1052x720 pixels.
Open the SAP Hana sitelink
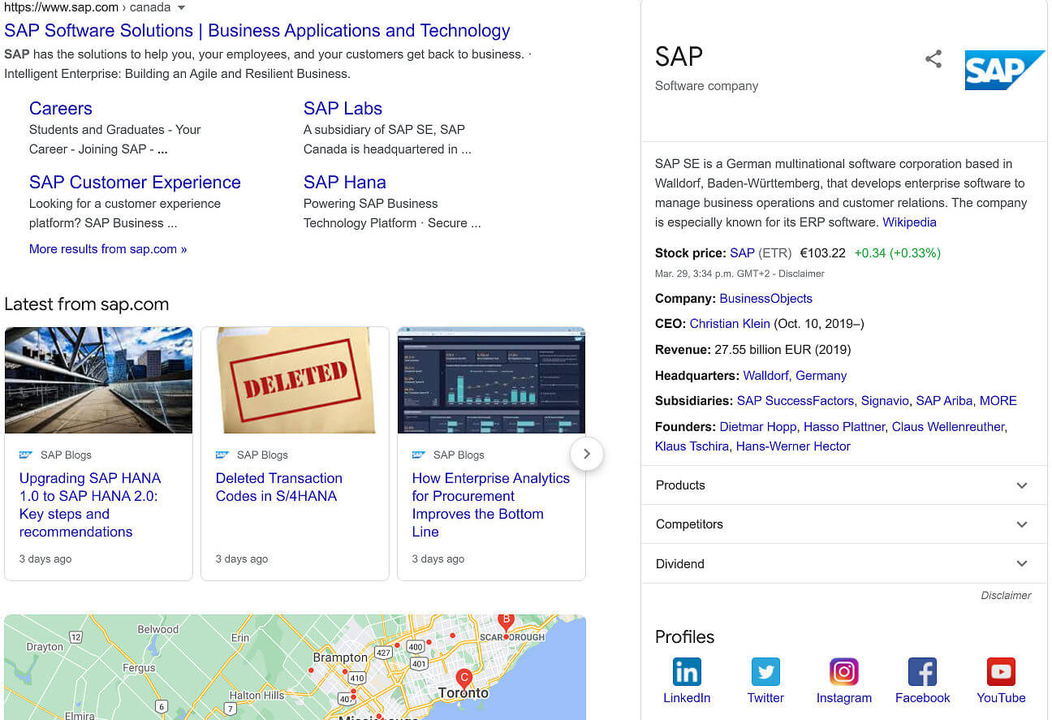(x=345, y=183)
